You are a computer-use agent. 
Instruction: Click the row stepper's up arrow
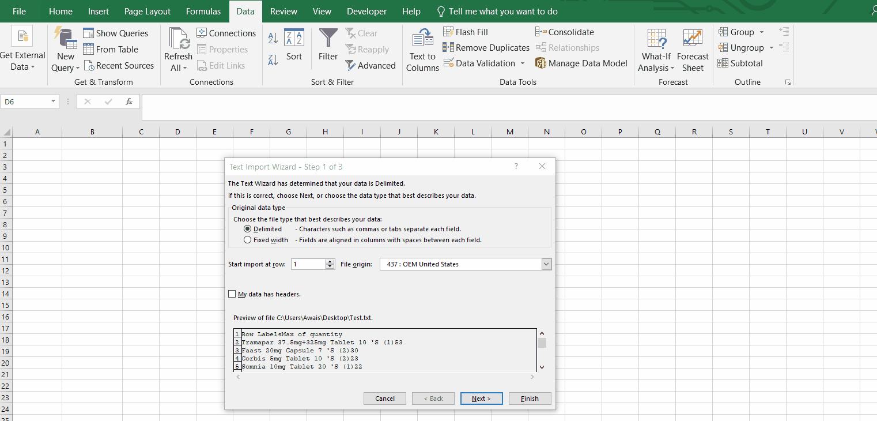coord(330,261)
